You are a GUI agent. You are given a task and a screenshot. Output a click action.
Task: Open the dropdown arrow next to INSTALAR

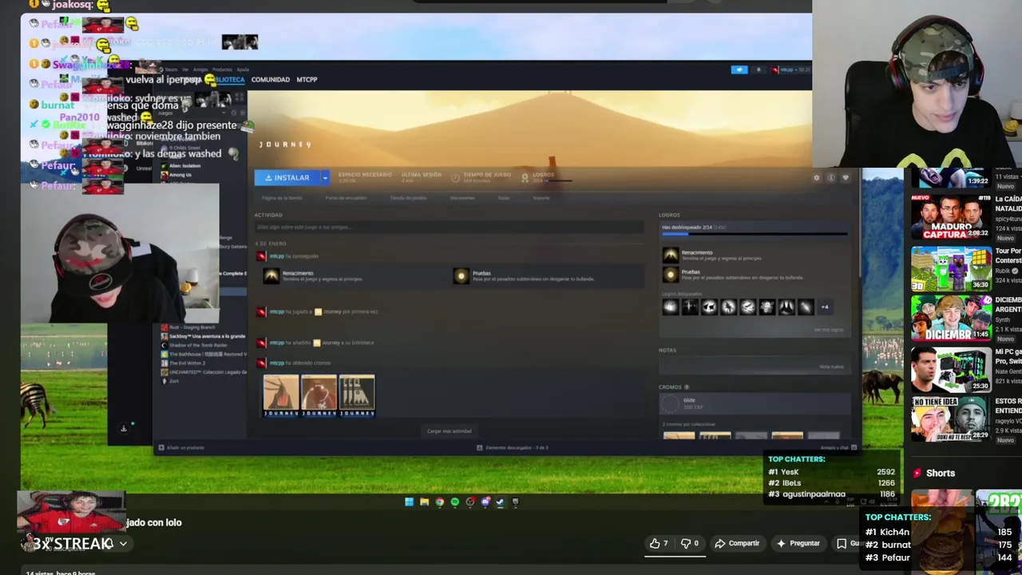point(325,177)
